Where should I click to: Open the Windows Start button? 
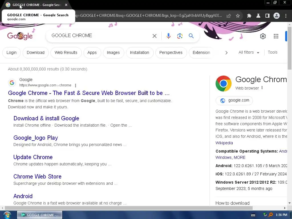pos(7,215)
